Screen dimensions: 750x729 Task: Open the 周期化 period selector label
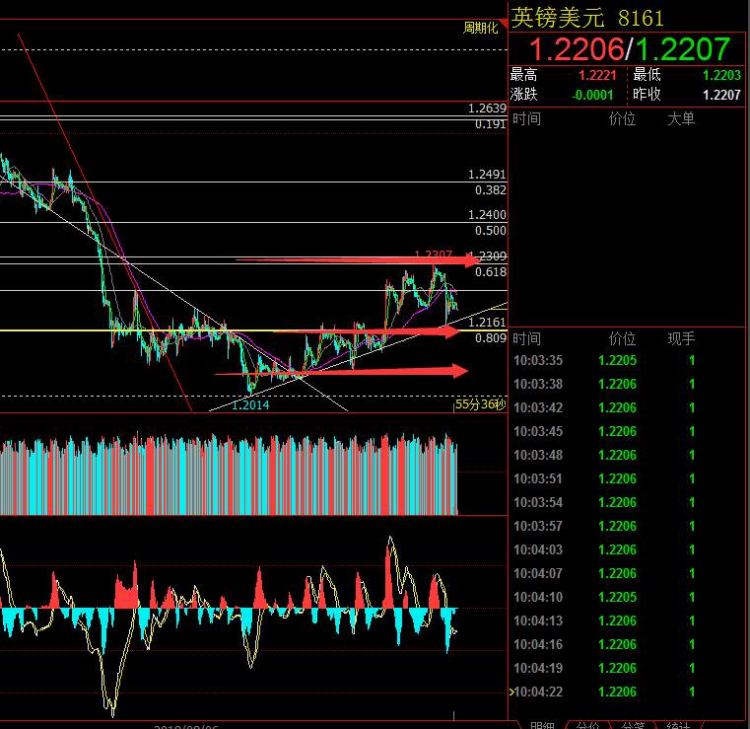pyautogui.click(x=480, y=28)
